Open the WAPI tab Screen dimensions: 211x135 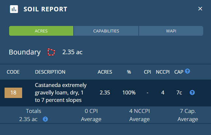tap(171, 31)
